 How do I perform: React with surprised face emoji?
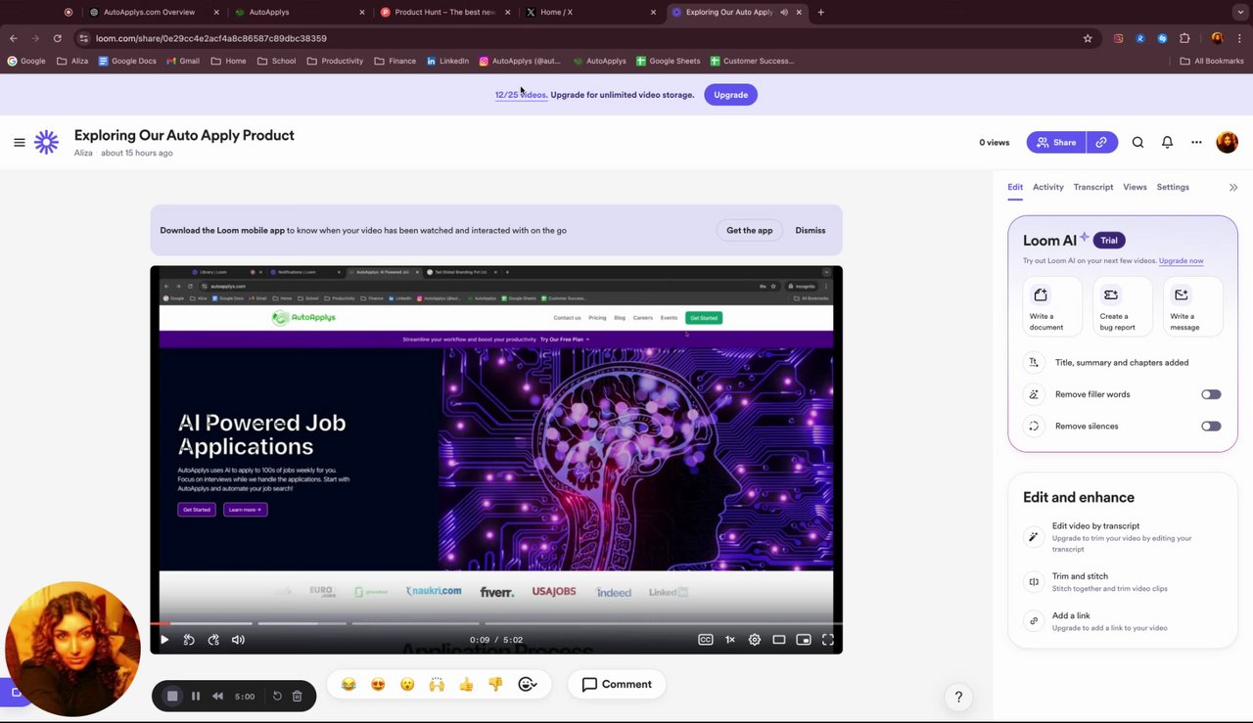coord(407,685)
